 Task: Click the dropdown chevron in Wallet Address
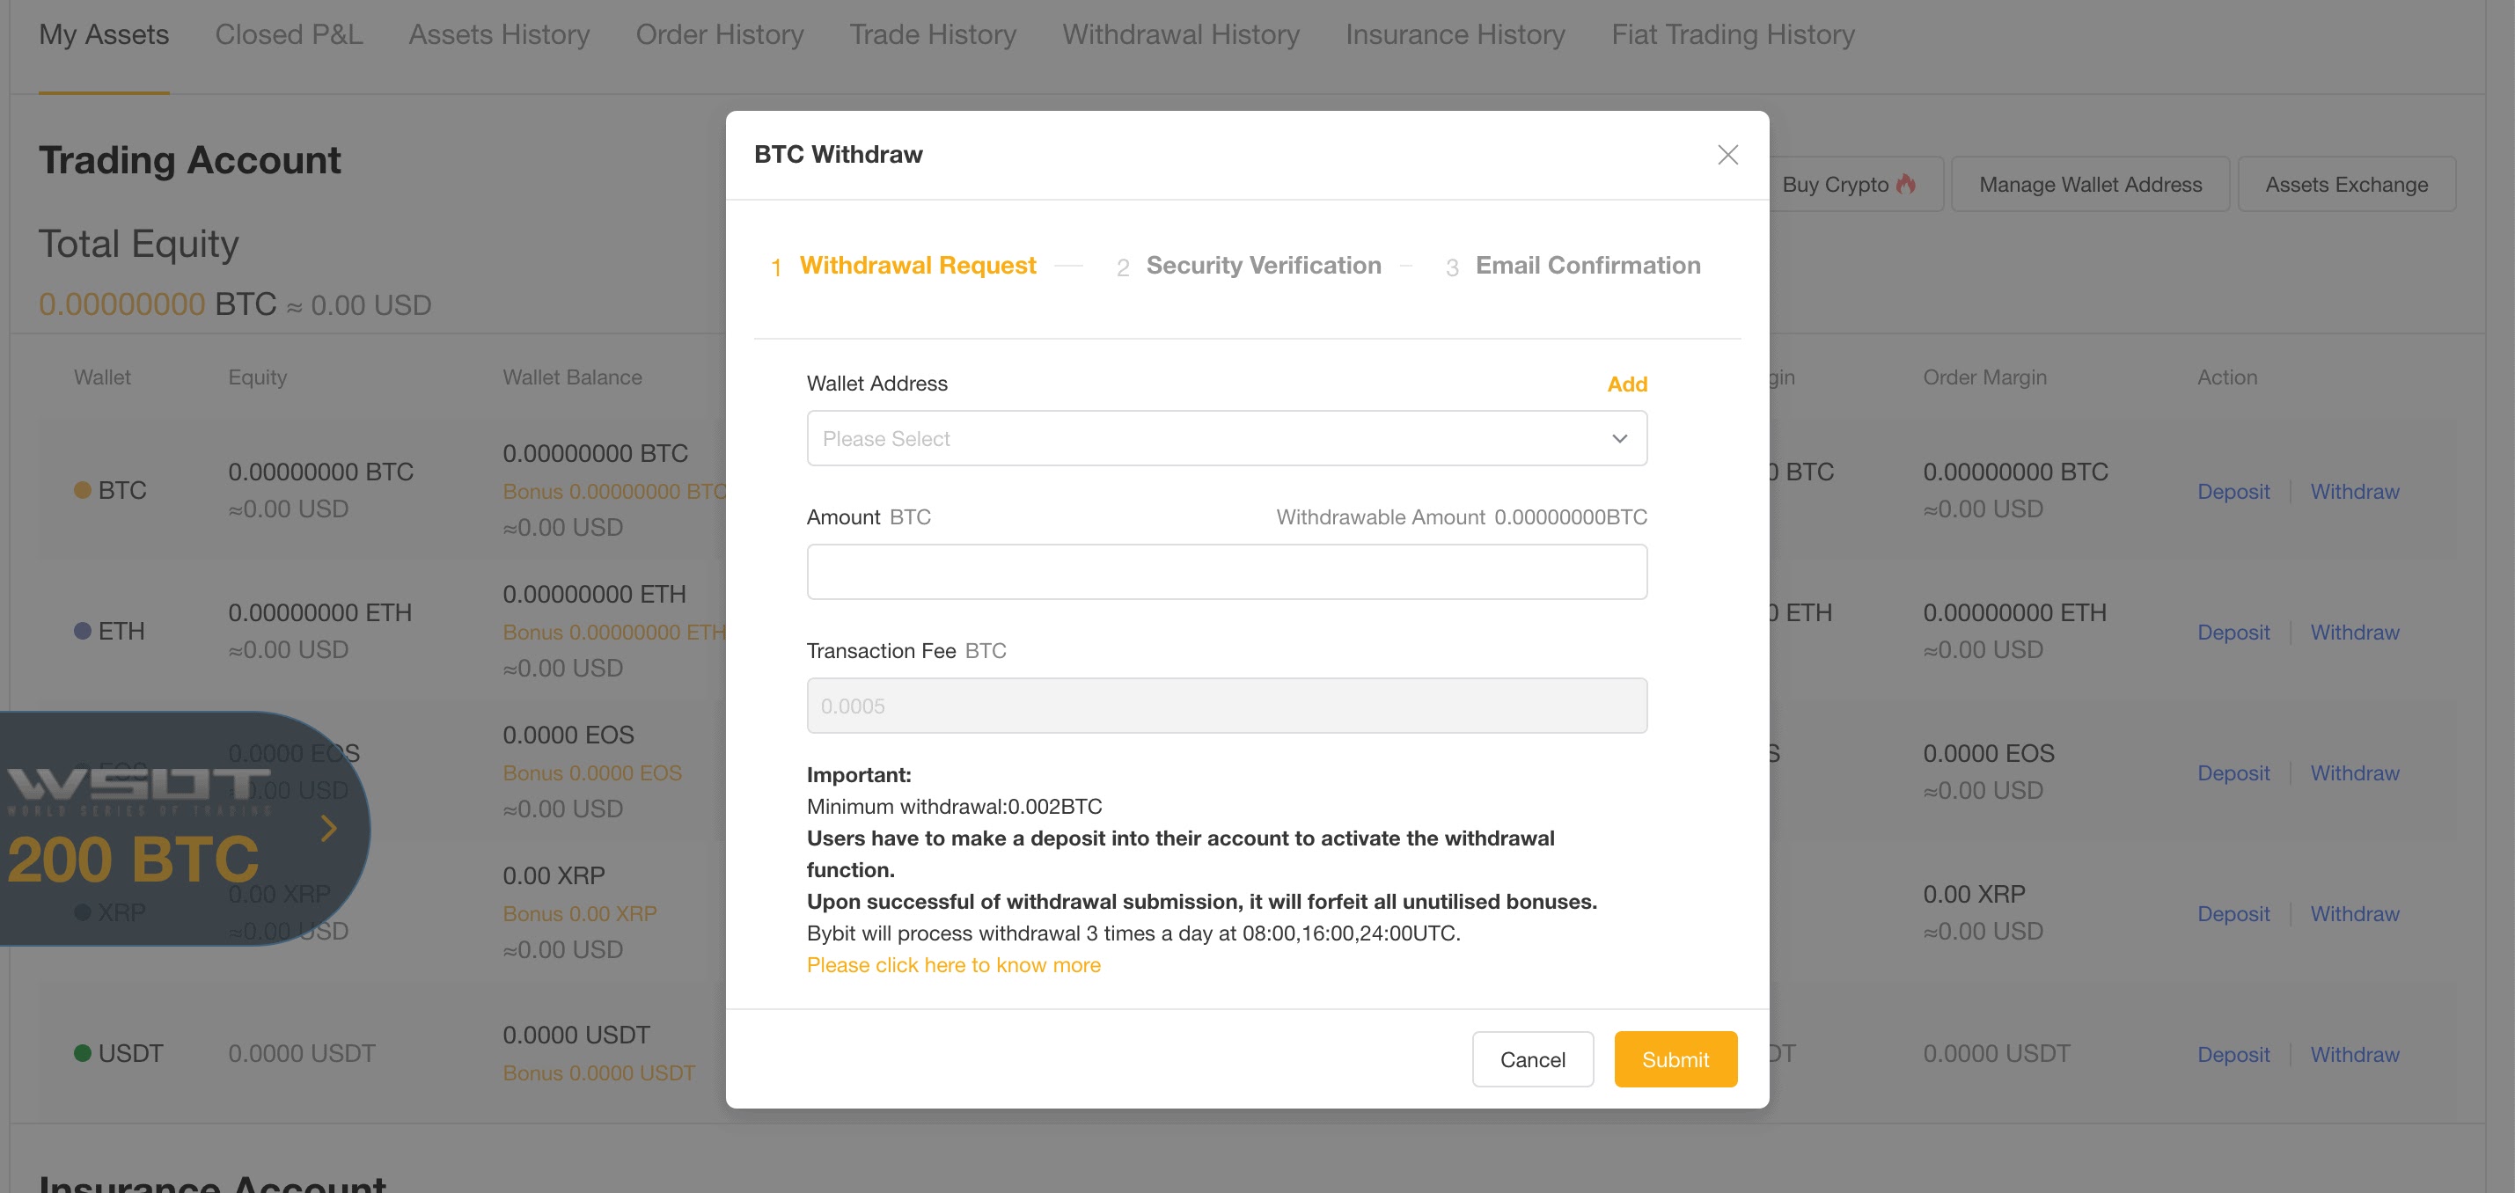(x=1620, y=438)
